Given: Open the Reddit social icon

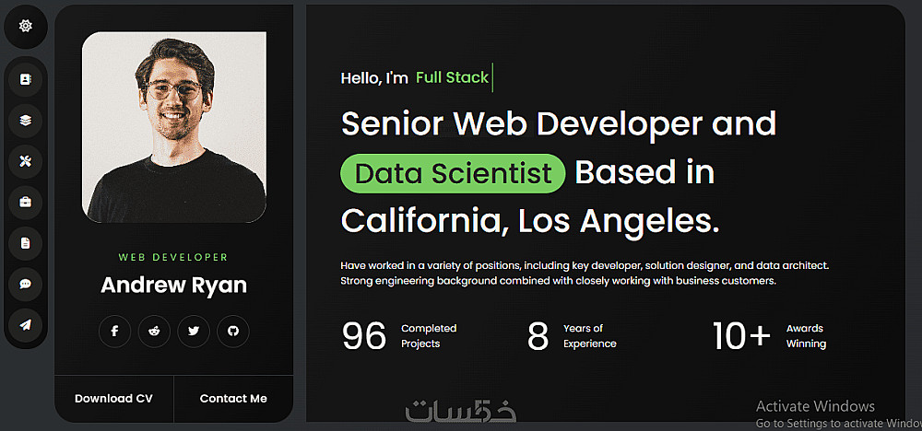Looking at the screenshot, I should coord(154,332).
